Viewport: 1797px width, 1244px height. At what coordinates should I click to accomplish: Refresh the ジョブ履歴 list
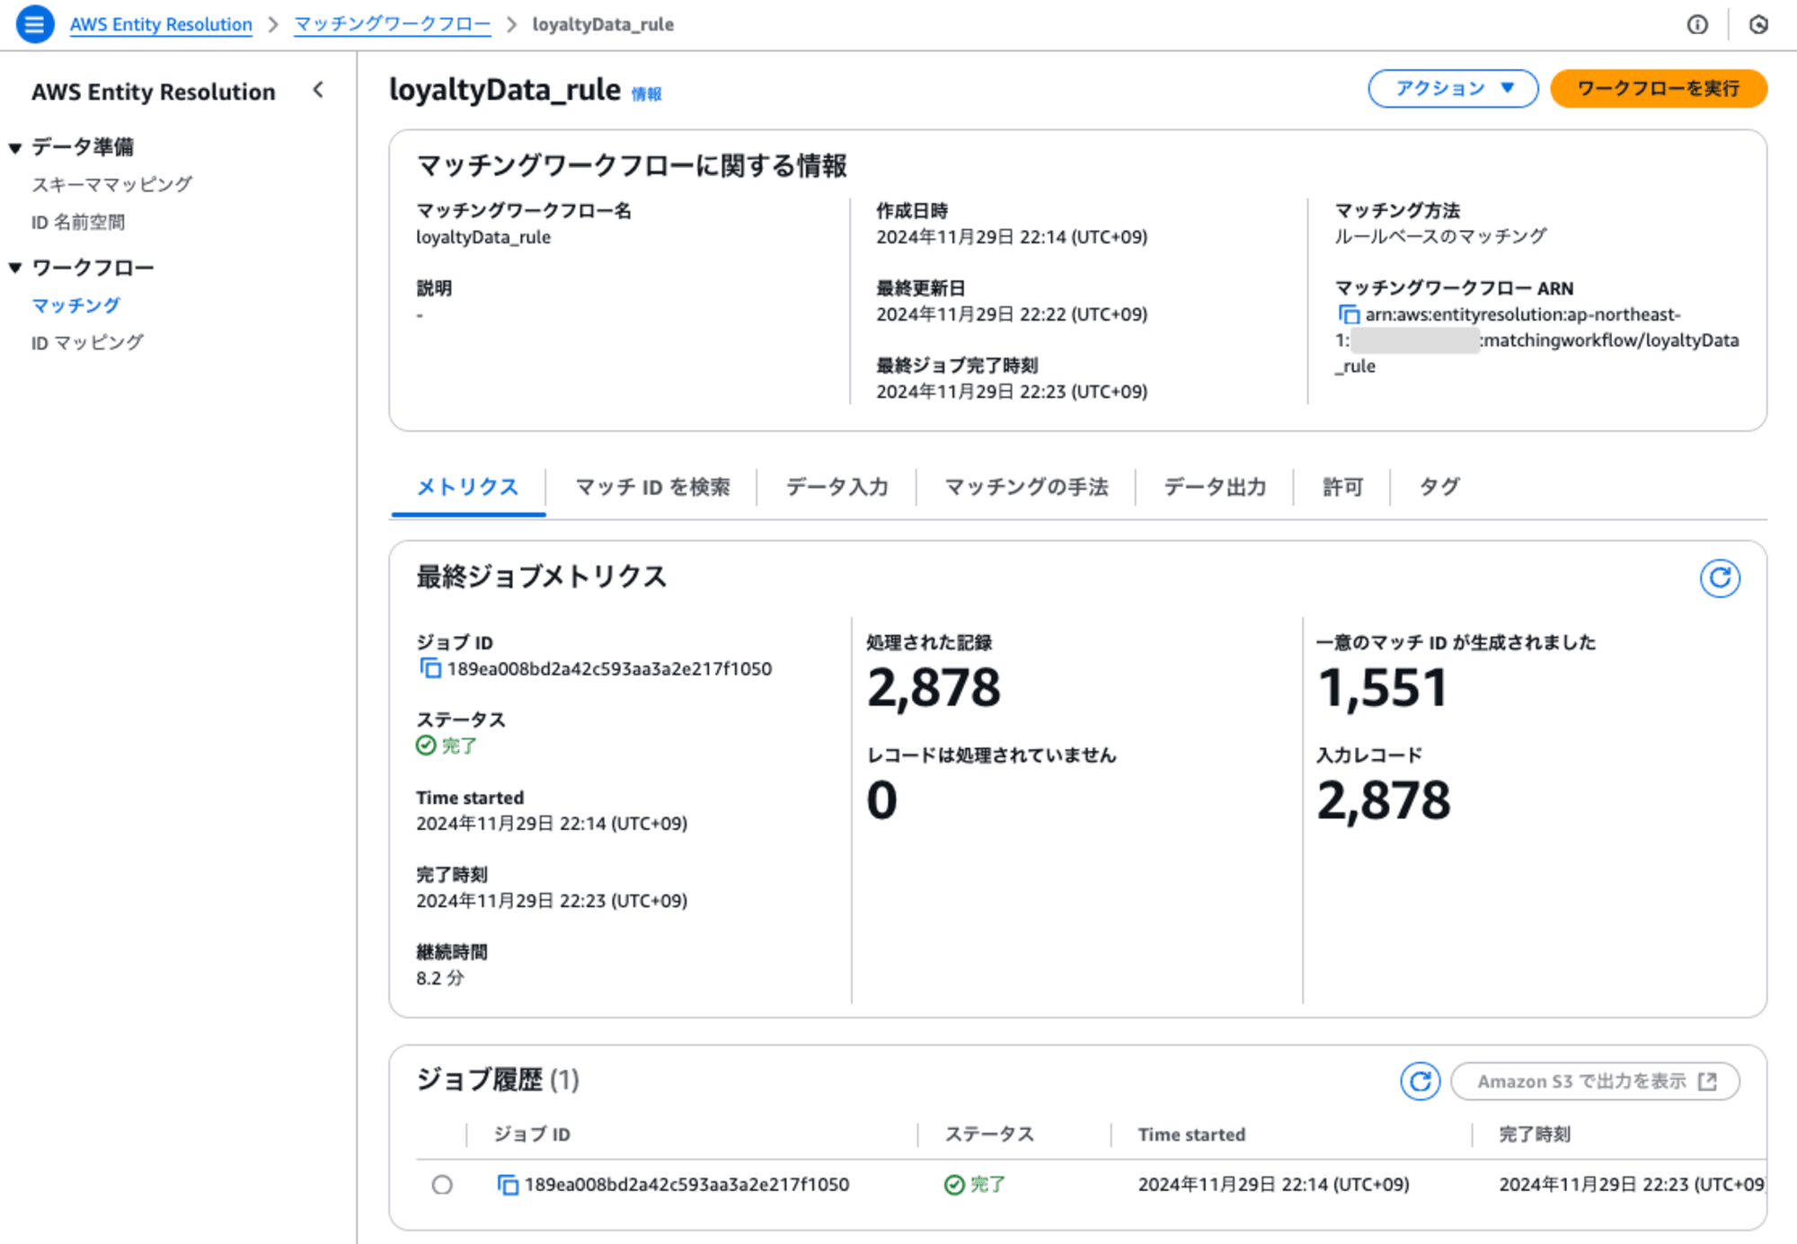[x=1420, y=1081]
